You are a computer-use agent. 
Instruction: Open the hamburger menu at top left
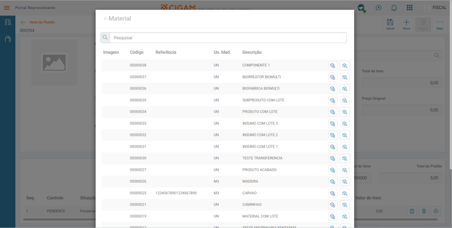[7, 8]
